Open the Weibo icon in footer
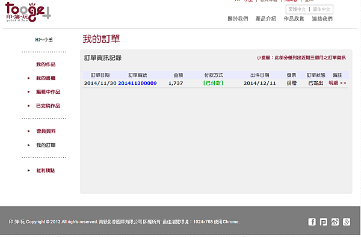Viewport: 361px width, 237px height. pyautogui.click(x=335, y=222)
